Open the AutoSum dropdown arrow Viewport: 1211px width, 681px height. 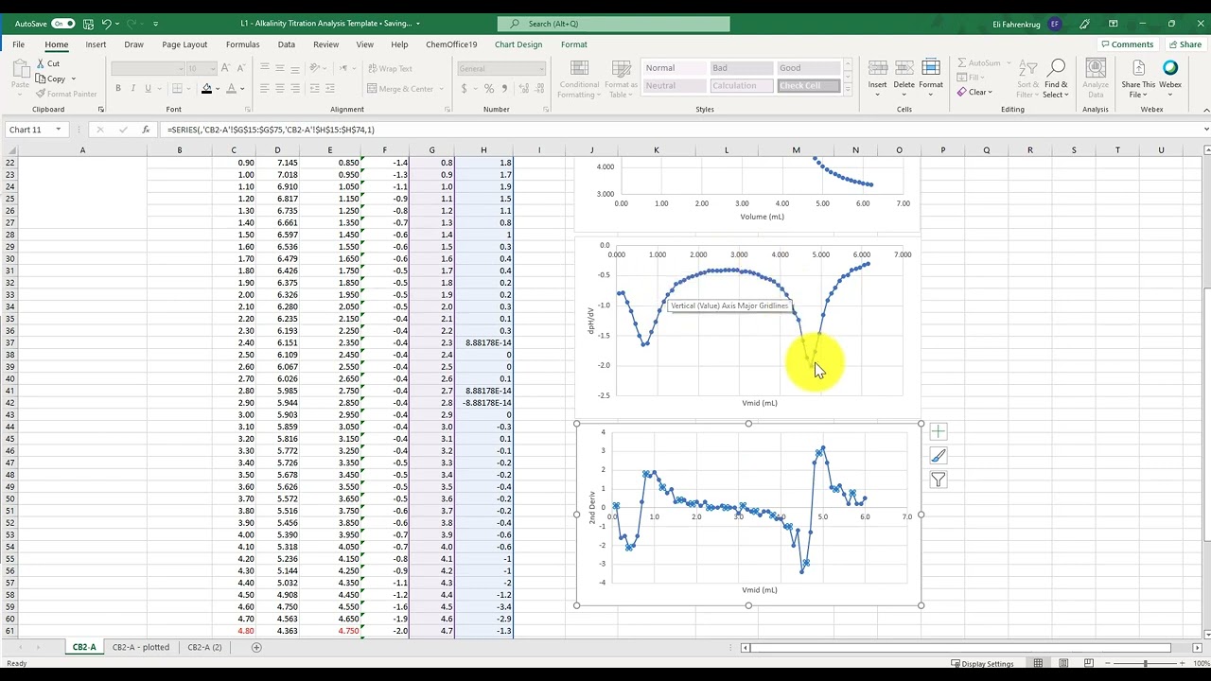1007,63
